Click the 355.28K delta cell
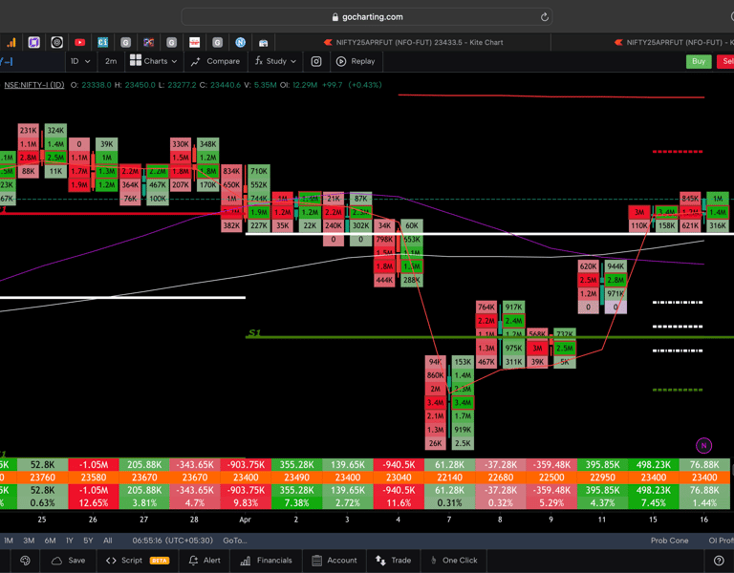 [x=296, y=464]
